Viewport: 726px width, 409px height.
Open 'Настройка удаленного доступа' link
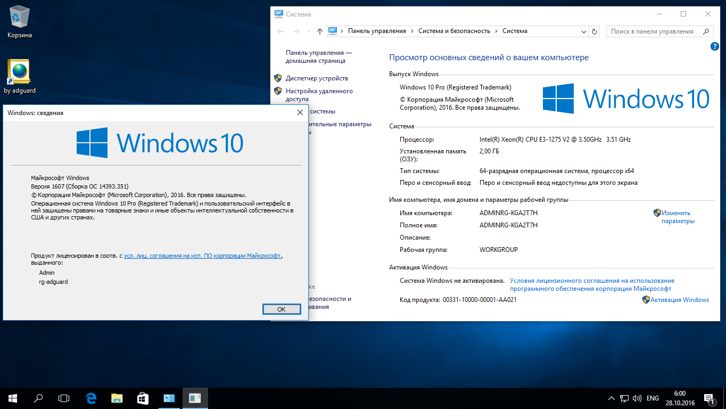319,95
